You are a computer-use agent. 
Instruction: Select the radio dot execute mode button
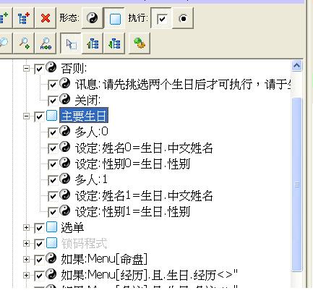tap(183, 18)
